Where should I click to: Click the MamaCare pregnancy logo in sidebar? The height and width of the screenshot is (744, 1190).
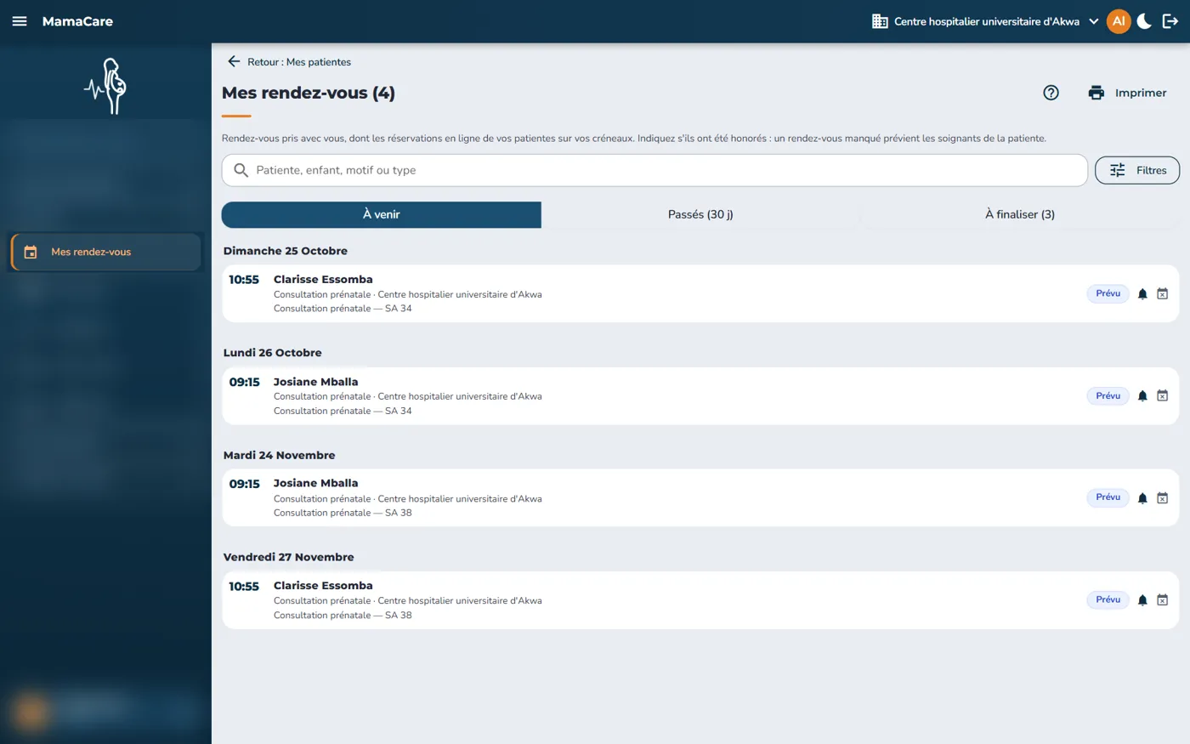click(106, 86)
